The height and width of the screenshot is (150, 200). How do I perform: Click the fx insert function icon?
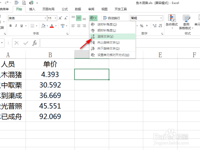35,43
